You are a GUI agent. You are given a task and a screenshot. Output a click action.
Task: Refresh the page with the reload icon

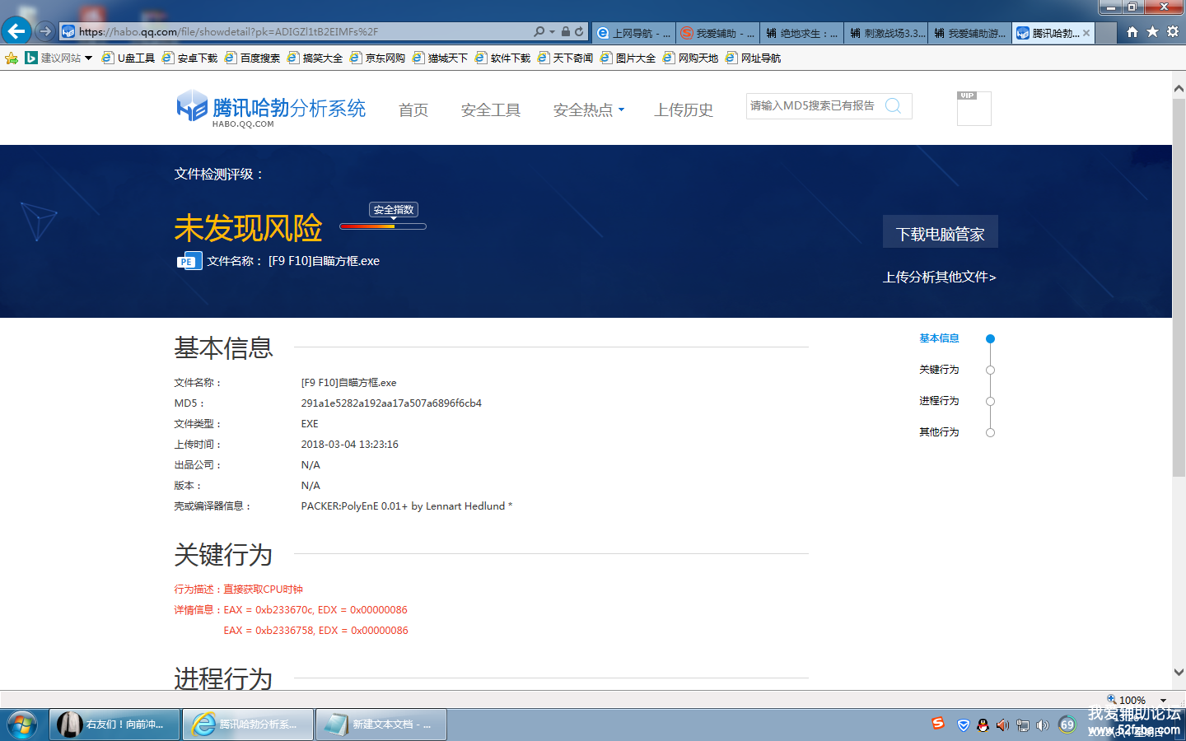point(579,32)
